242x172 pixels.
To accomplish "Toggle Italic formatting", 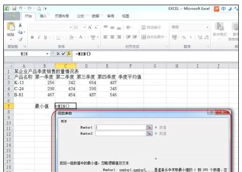I will (x=39, y=37).
